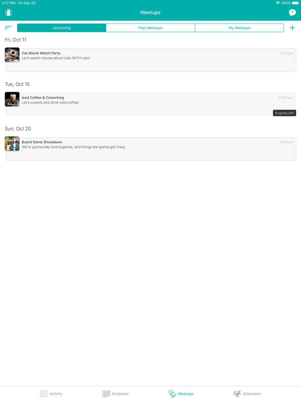Screen dimensions: 301x401
Task: Add a new meetup with plus icon
Action: (292, 28)
